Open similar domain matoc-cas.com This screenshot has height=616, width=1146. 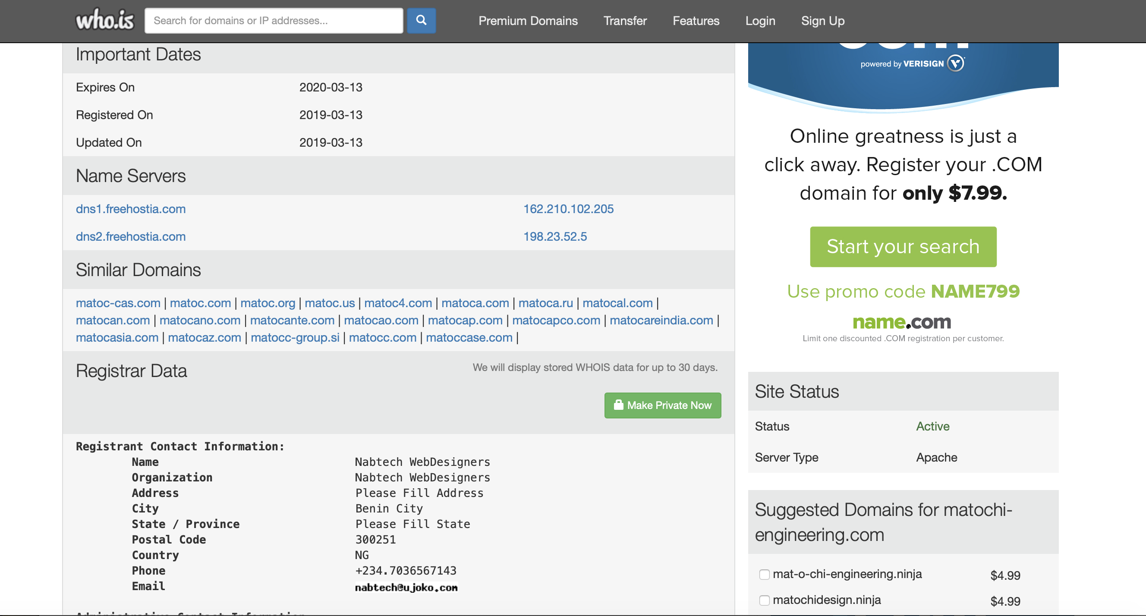click(118, 303)
